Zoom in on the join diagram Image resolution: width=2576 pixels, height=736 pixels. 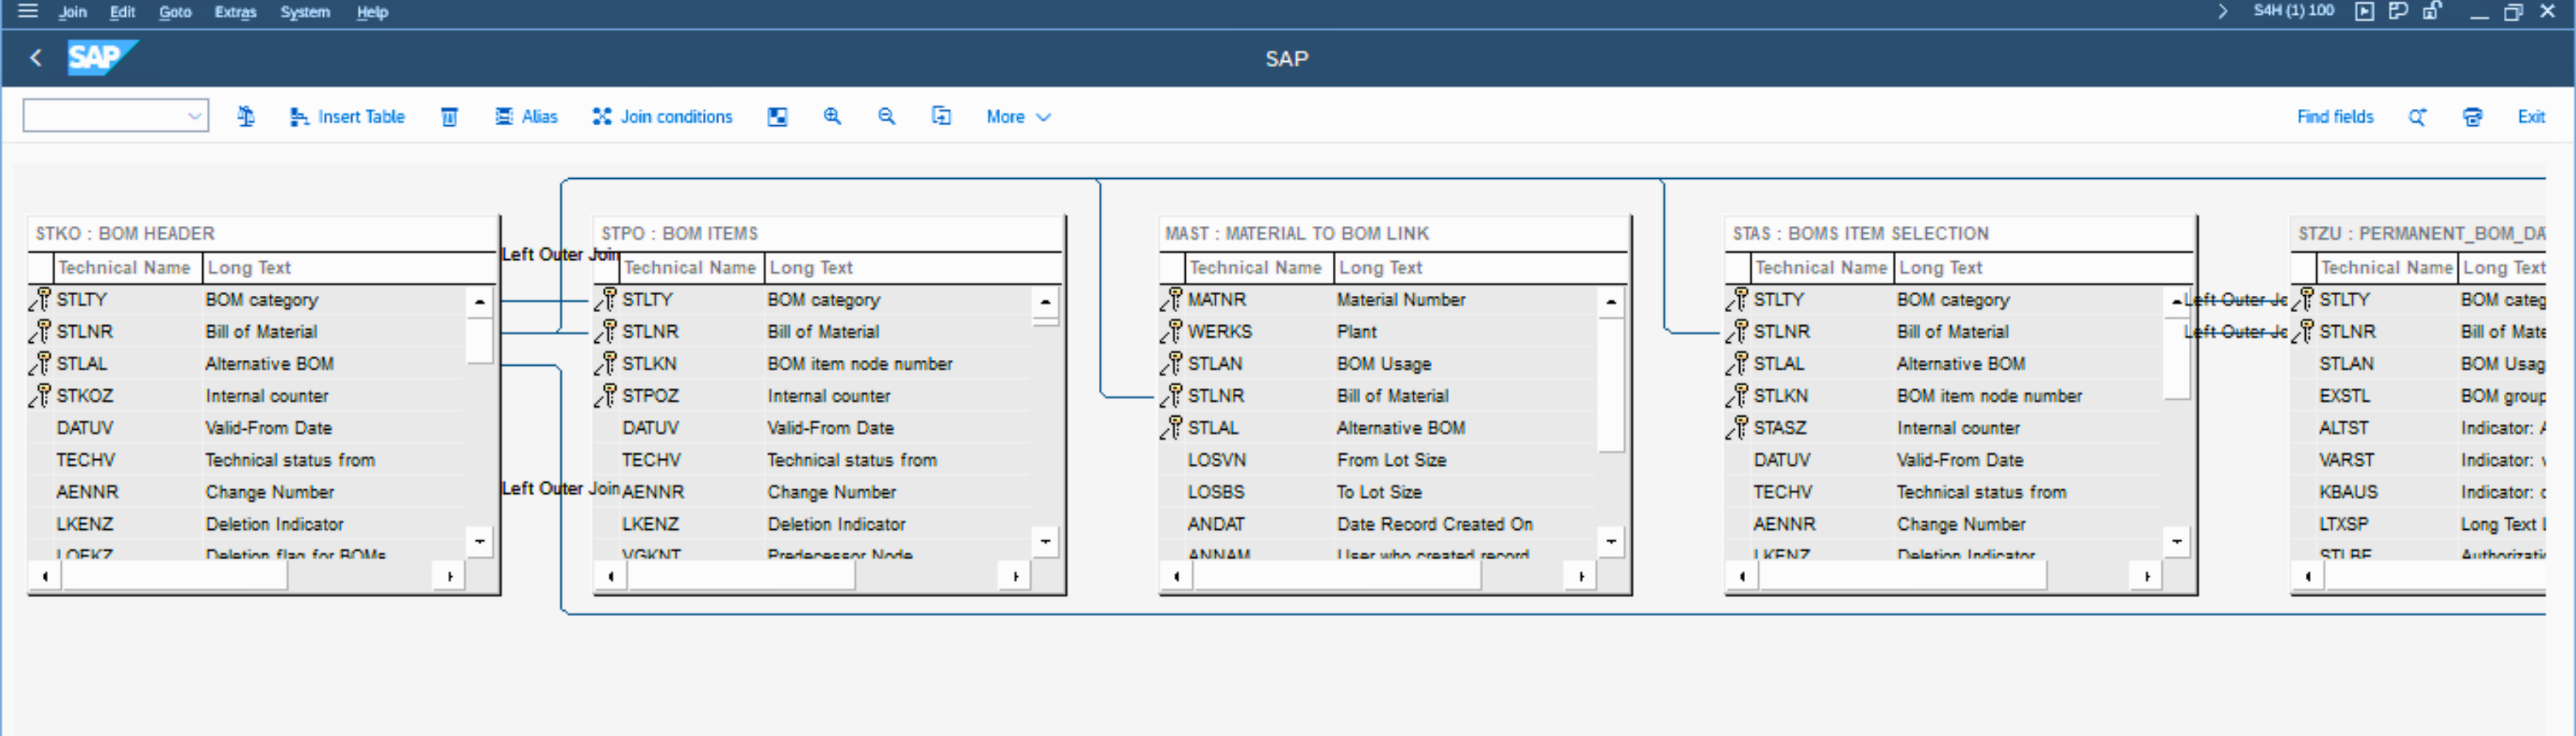[x=832, y=117]
